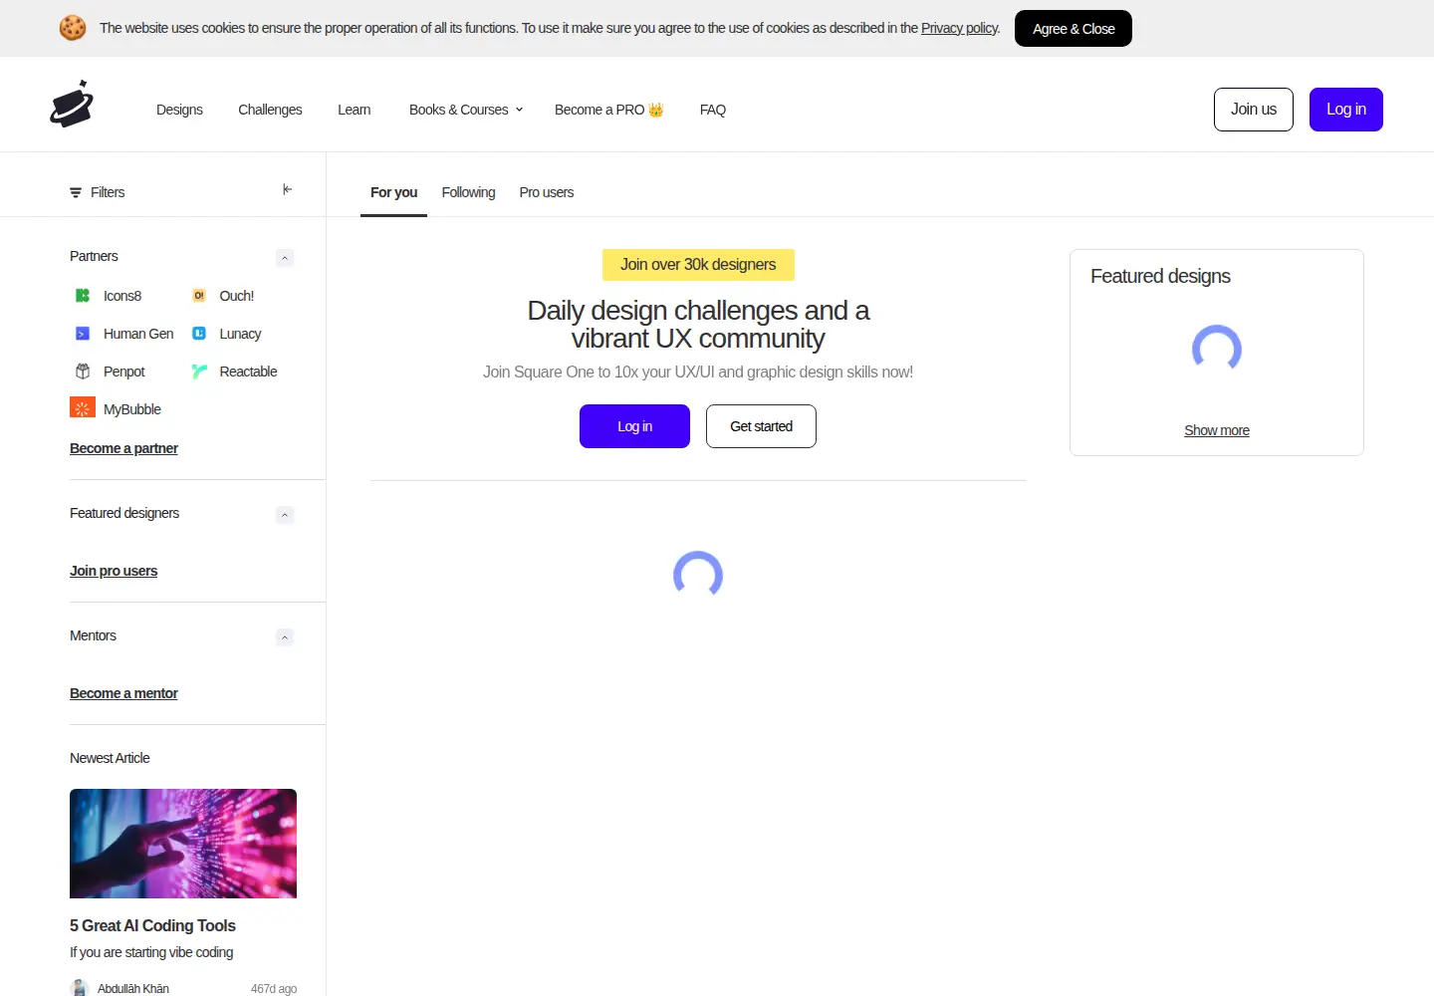Click the Lunacy partner icon
Viewport: 1434px width, 996px height.
point(199,334)
